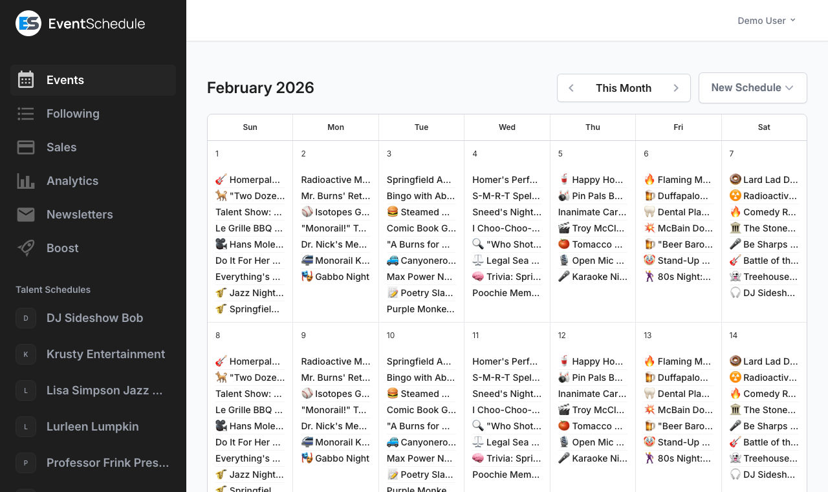Open Newsletters using the envelope icon
This screenshot has height=492, width=828.
[x=25, y=215]
